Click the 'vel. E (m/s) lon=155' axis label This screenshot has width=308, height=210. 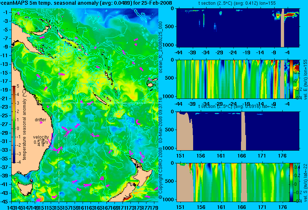tap(305, 80)
